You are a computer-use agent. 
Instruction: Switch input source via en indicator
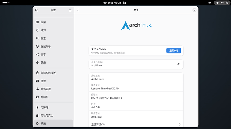[210, 3]
